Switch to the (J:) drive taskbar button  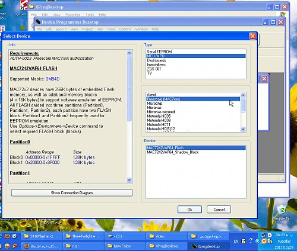[125, 236]
